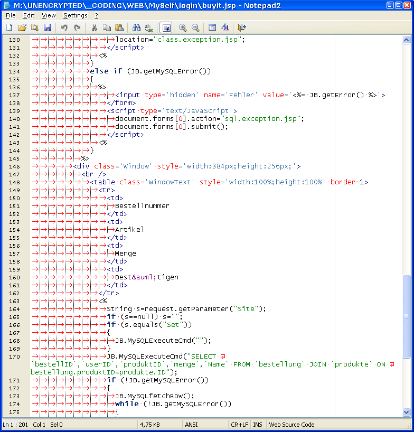This screenshot has width=414, height=432.
Task: Click the Zoom In magnifier icon
Action: [x=183, y=27]
